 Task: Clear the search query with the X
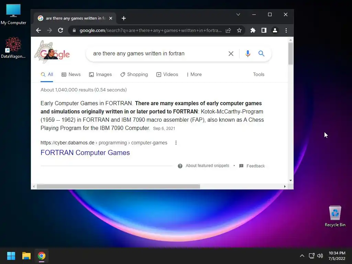[x=231, y=54]
